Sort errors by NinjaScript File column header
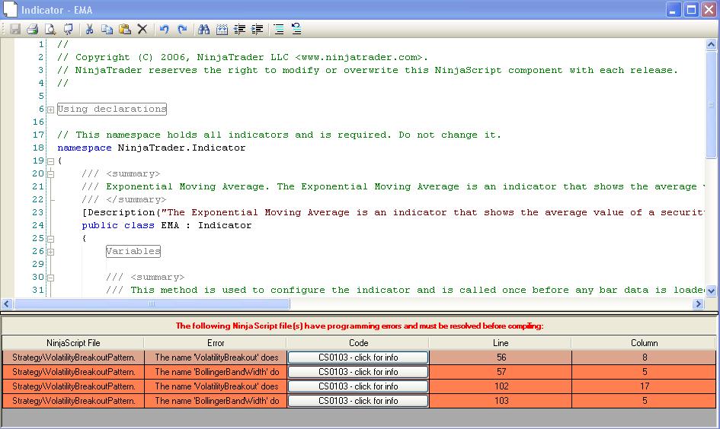720x429 pixels. pos(73,343)
